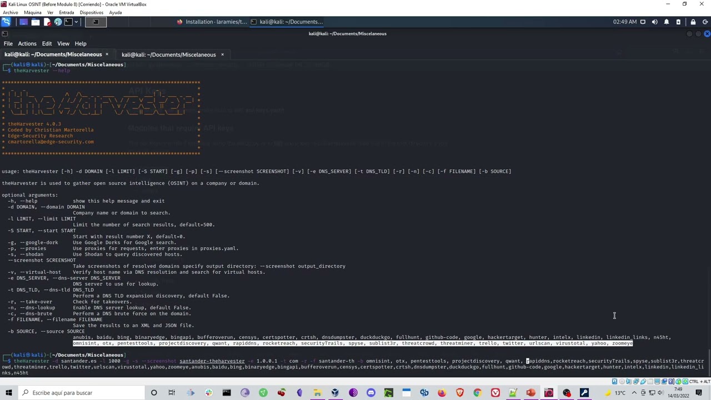
Task: Open VirtualBox cube icon in taskbar
Action: point(335,393)
